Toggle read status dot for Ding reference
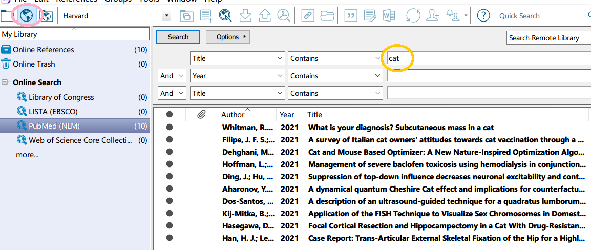 pyautogui.click(x=169, y=176)
